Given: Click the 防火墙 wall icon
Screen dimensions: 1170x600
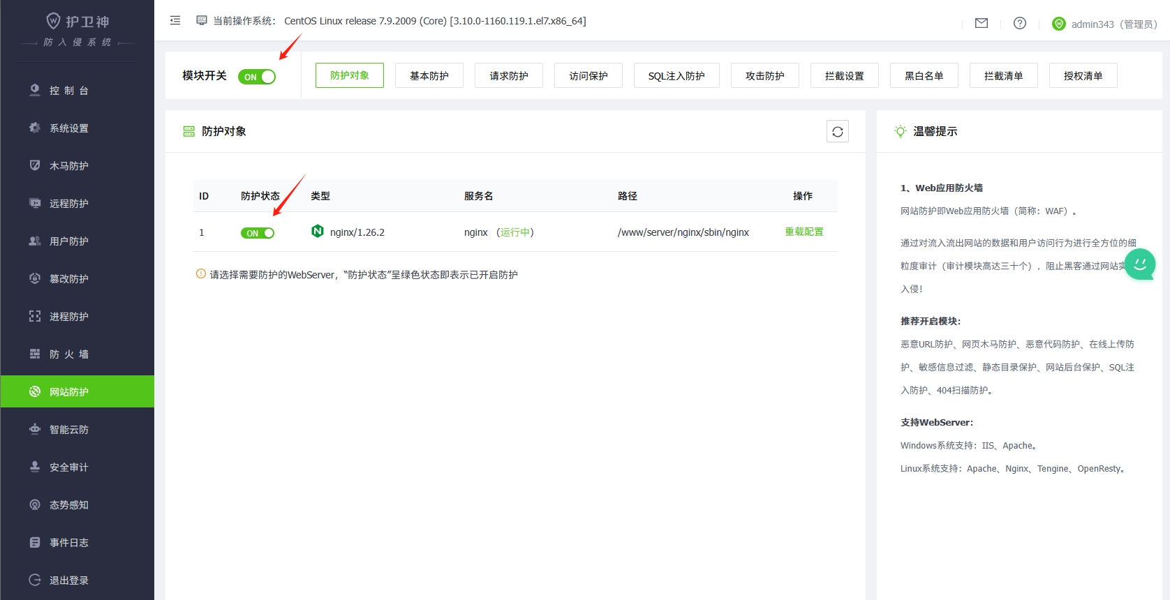Looking at the screenshot, I should point(35,354).
